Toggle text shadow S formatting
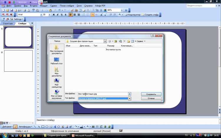This screenshot has height=138, width=221. click(65, 15)
